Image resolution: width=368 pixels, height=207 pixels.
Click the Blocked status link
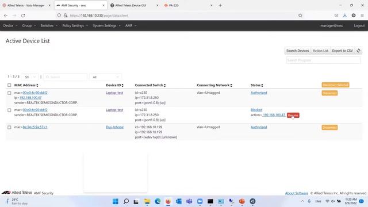tap(256, 110)
